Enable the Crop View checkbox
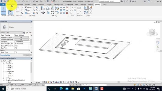 [16, 52]
